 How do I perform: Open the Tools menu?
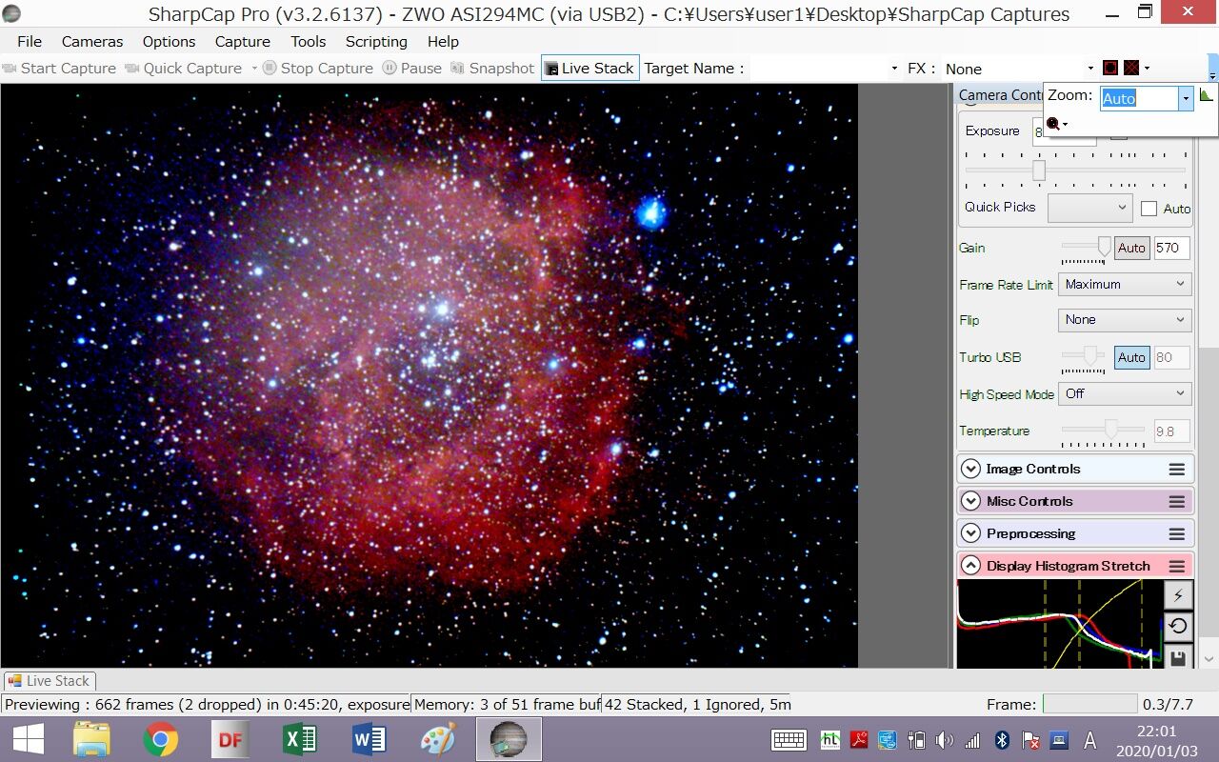[309, 41]
